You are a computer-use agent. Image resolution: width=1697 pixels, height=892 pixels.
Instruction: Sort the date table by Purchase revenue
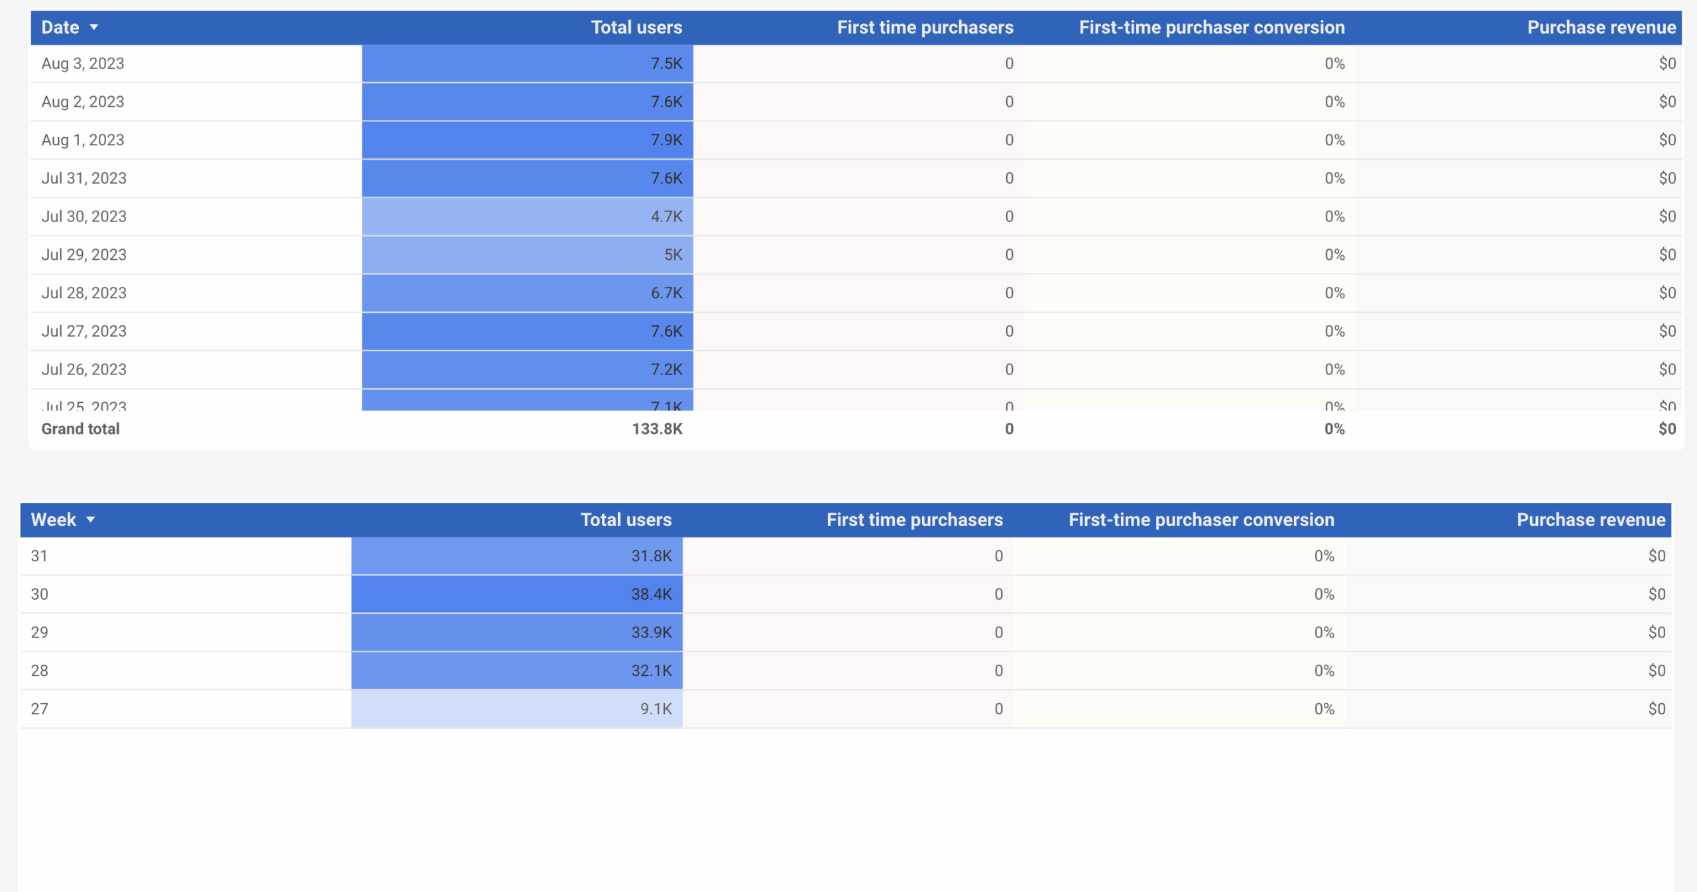coord(1601,27)
